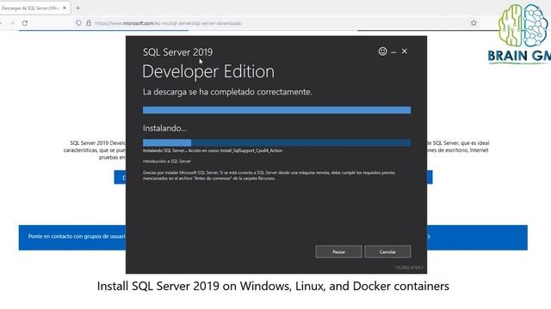Click the 'Developer Edition' heading text
This screenshot has width=551, height=309.
point(208,71)
